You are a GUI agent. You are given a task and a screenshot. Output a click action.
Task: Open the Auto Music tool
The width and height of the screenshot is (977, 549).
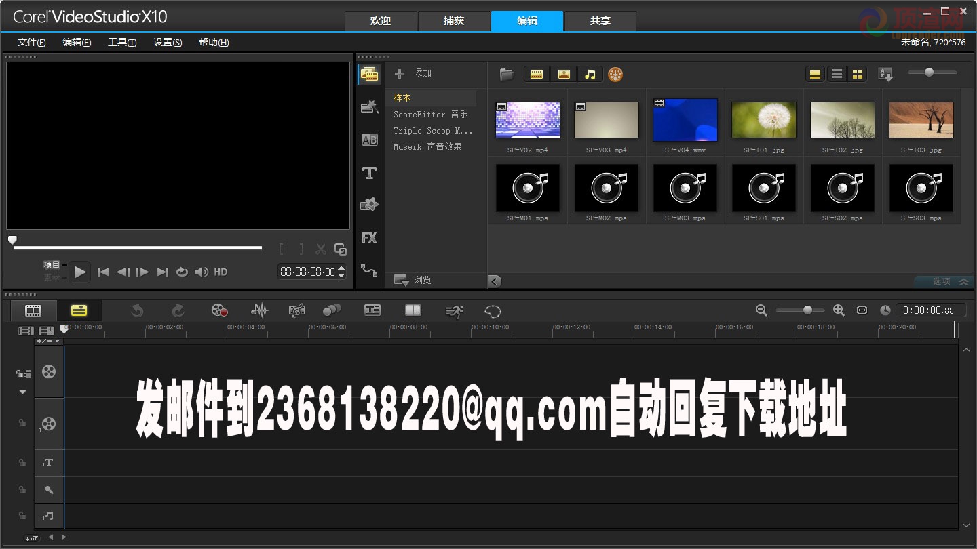point(296,310)
